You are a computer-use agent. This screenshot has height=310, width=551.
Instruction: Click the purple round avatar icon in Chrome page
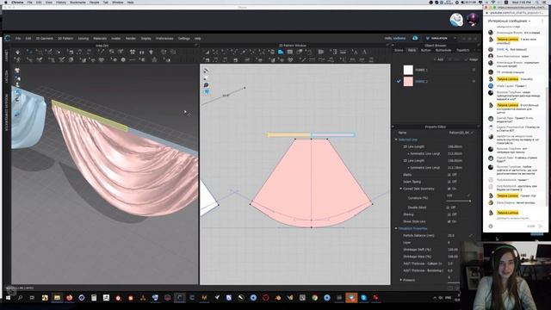pos(473,19)
